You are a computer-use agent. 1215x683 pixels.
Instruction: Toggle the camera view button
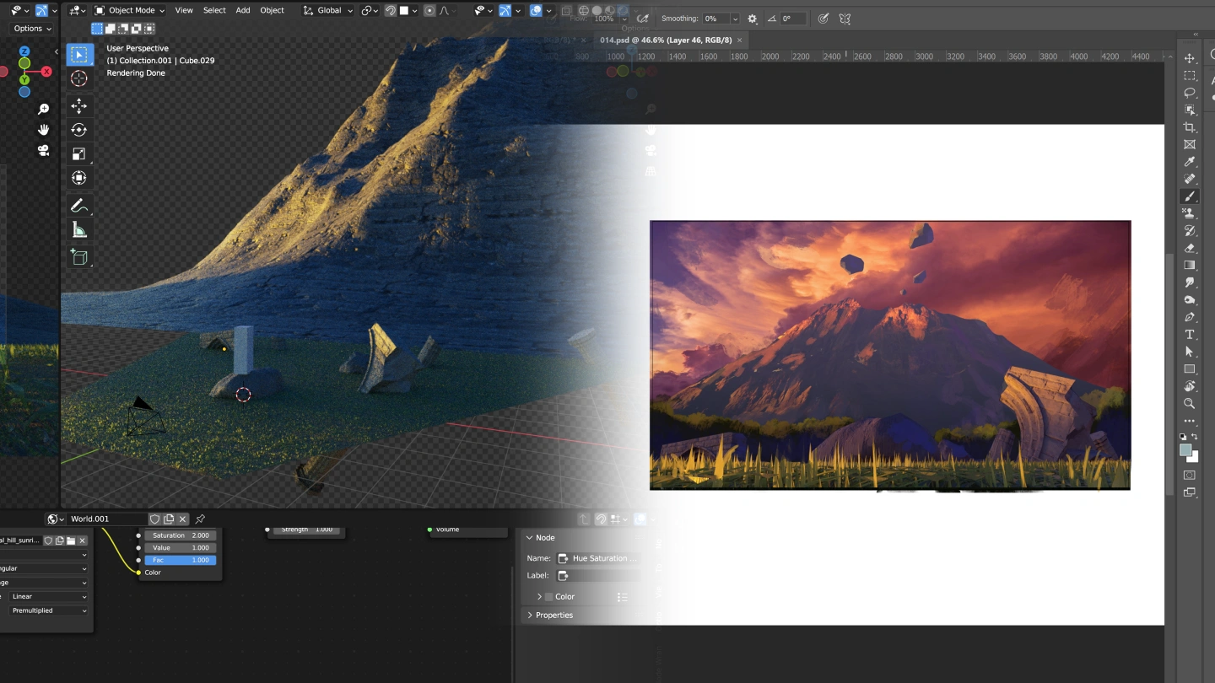[43, 150]
